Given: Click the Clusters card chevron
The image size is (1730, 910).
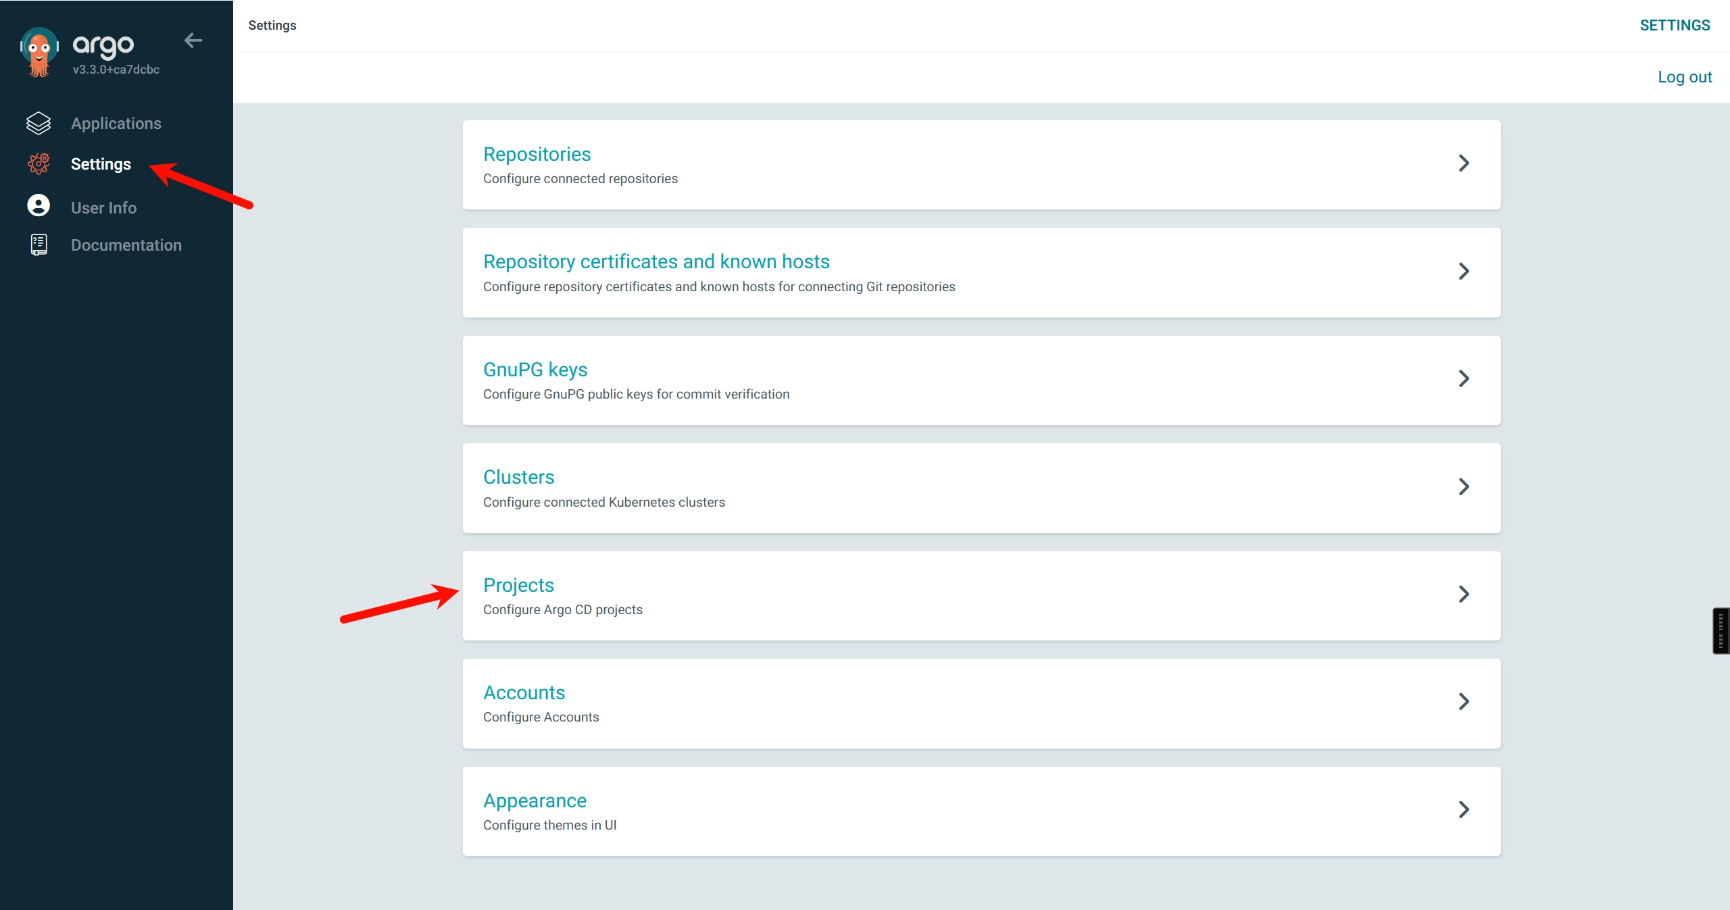Looking at the screenshot, I should coord(1464,486).
